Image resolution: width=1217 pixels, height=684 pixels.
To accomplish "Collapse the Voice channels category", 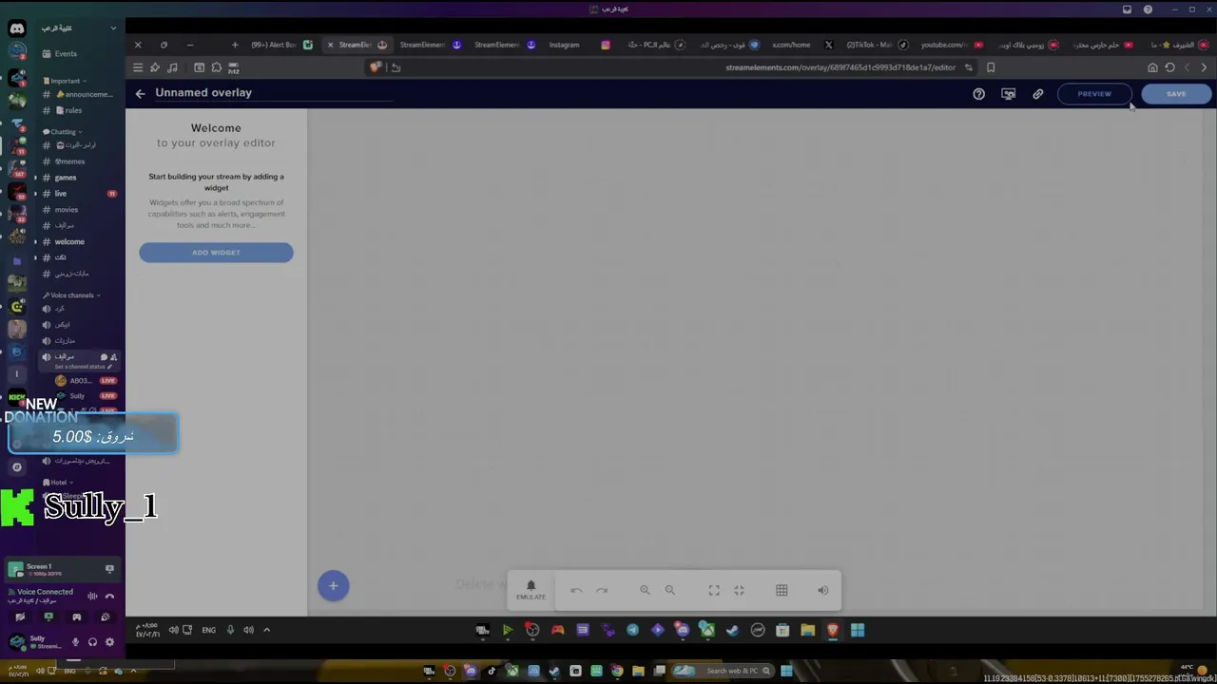I will (x=71, y=295).
